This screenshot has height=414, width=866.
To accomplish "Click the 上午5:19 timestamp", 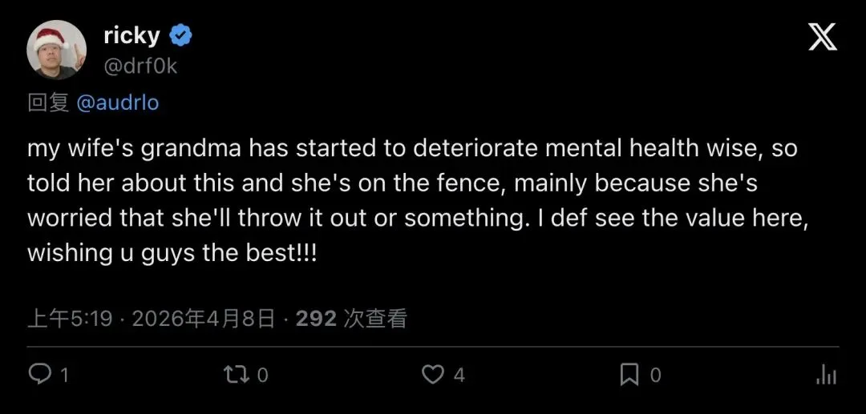I will coord(70,319).
